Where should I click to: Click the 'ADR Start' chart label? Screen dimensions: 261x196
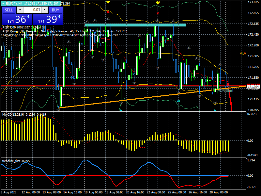(225, 90)
